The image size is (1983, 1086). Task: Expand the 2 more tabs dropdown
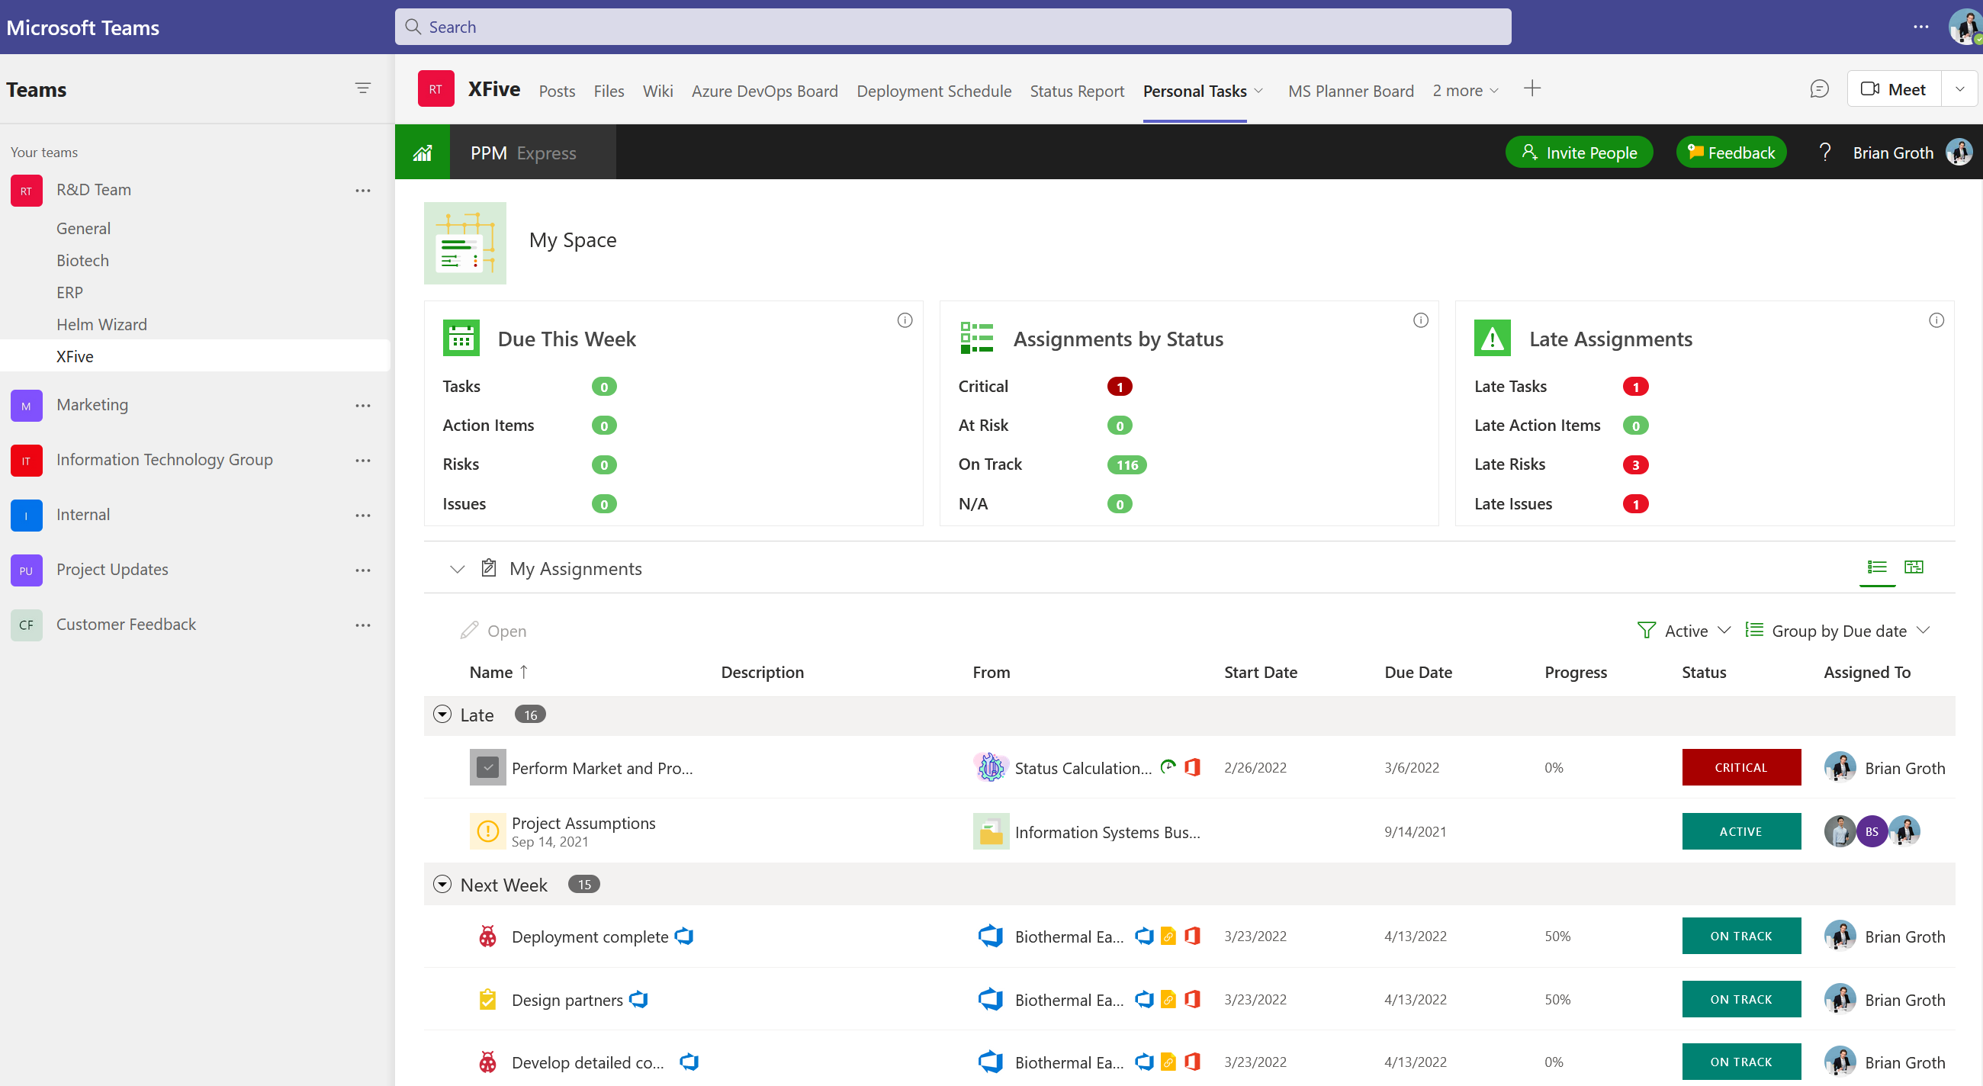tap(1466, 91)
